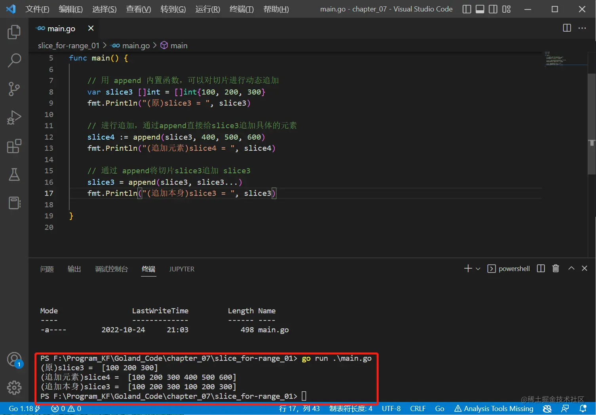596x415 pixels.
Task: Toggle primary side bar layout button
Action: coord(467,9)
